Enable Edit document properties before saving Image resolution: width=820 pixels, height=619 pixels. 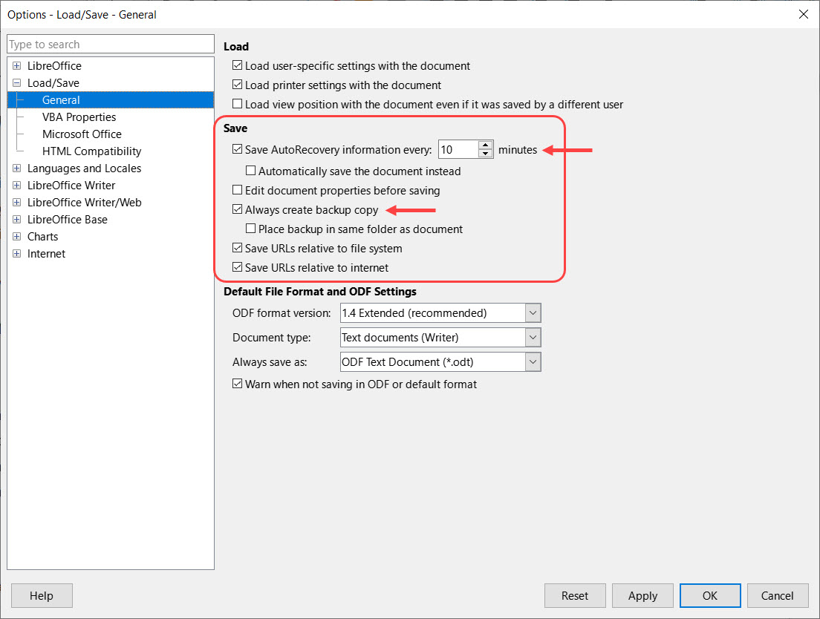pyautogui.click(x=238, y=190)
